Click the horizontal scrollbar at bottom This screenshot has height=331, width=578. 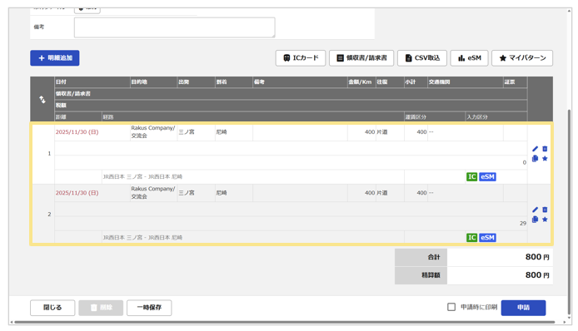tap(285, 322)
